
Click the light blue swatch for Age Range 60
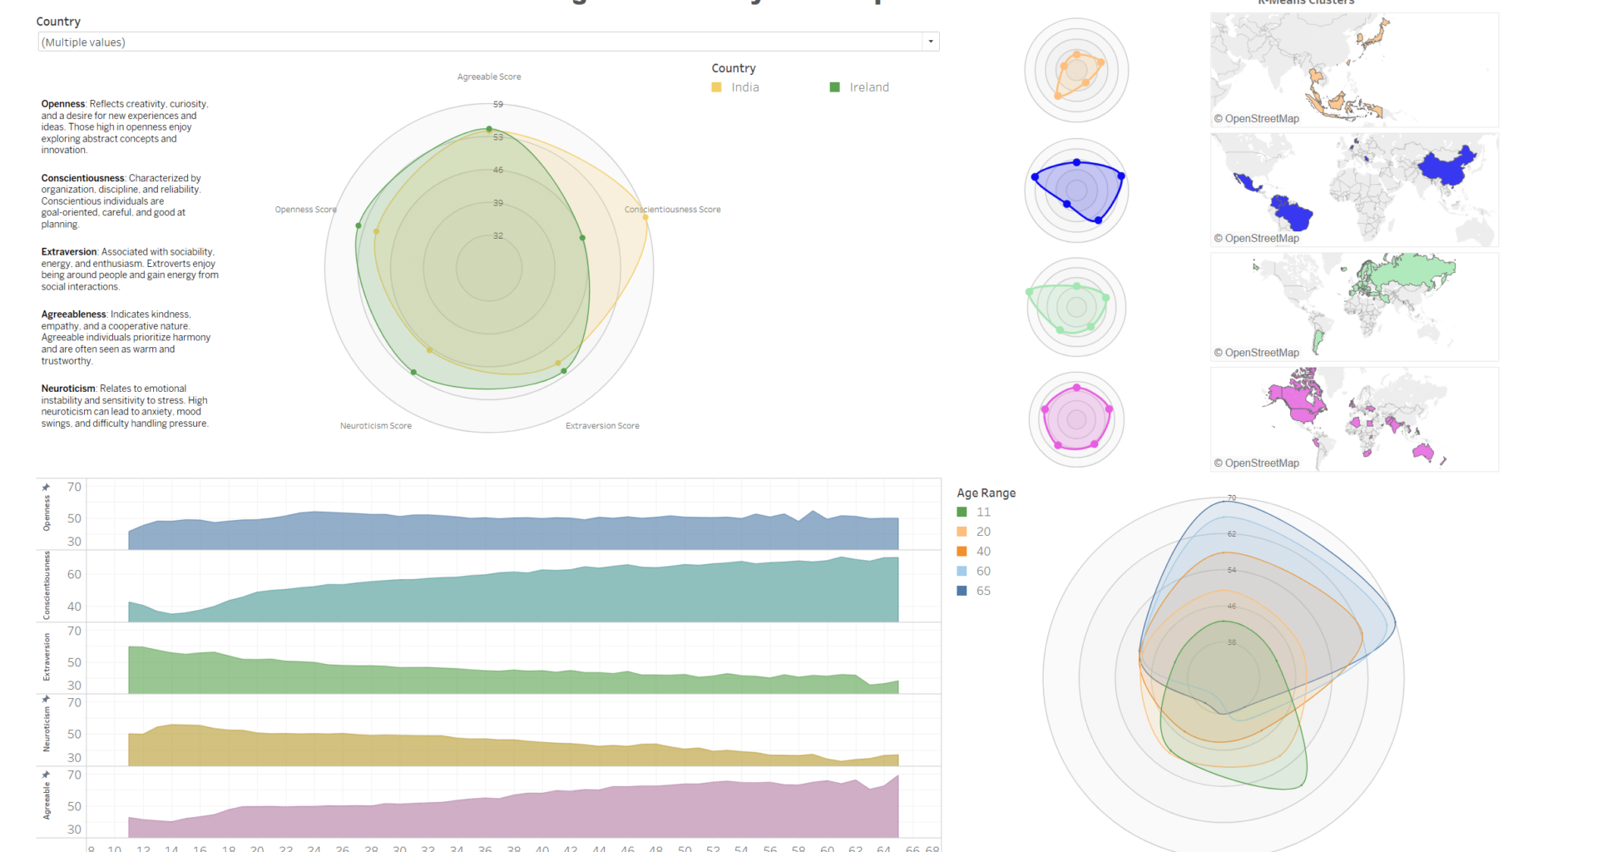(962, 571)
